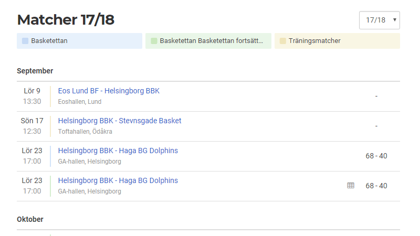Click the 68 - 40 score in the row without a table icon
This screenshot has height=236, width=420.
(x=376, y=156)
